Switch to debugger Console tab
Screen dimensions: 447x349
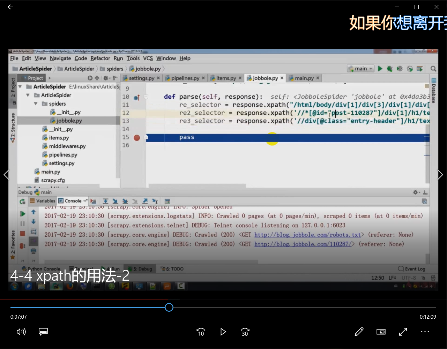(72, 201)
